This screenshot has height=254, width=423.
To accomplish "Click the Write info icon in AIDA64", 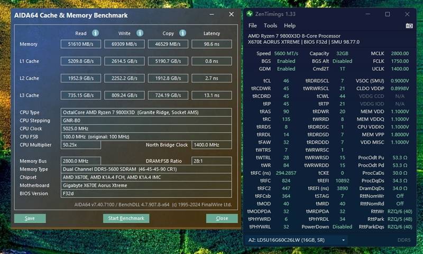I will 140,33.
